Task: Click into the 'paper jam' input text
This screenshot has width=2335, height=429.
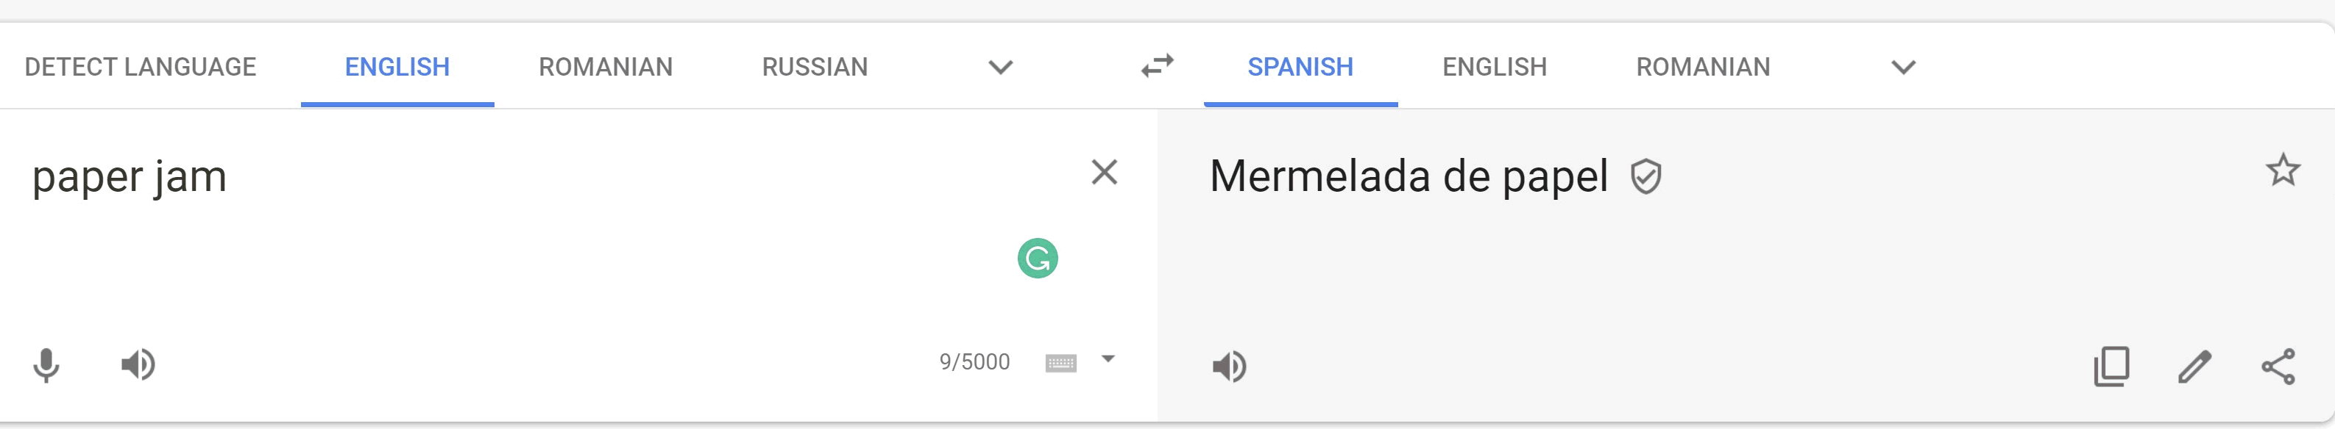Action: click(130, 176)
